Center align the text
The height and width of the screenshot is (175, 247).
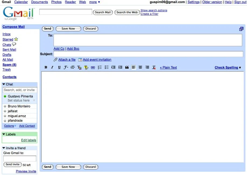coord(140,67)
